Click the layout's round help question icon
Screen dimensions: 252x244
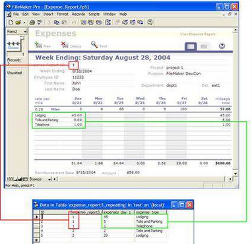click(222, 46)
